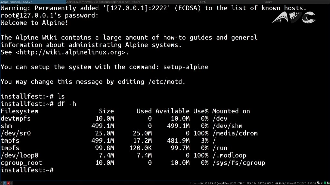Click the IPv6 address status entry
The image size is (330, 185).
(244, 183)
